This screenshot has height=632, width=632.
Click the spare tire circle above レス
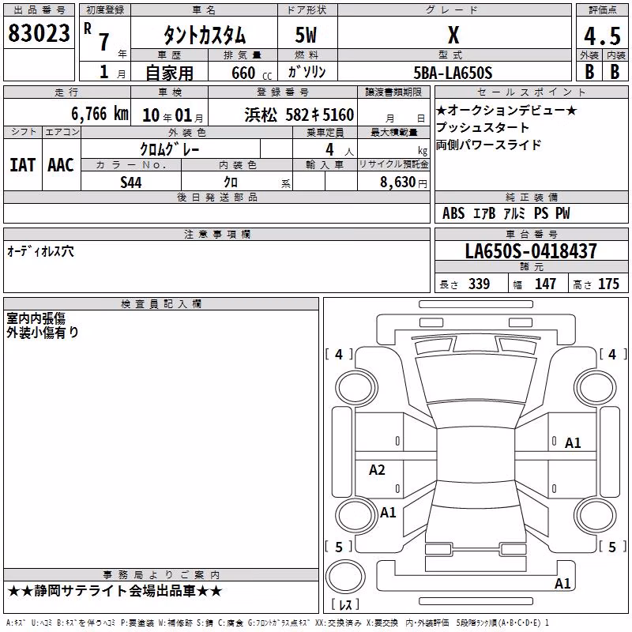pyautogui.click(x=345, y=576)
